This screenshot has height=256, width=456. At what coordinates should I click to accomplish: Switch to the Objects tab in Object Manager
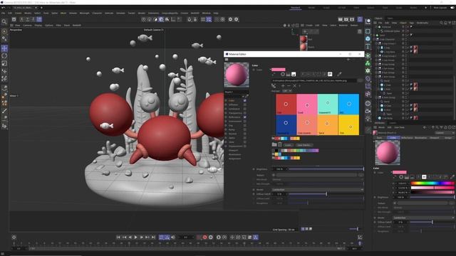click(x=378, y=18)
